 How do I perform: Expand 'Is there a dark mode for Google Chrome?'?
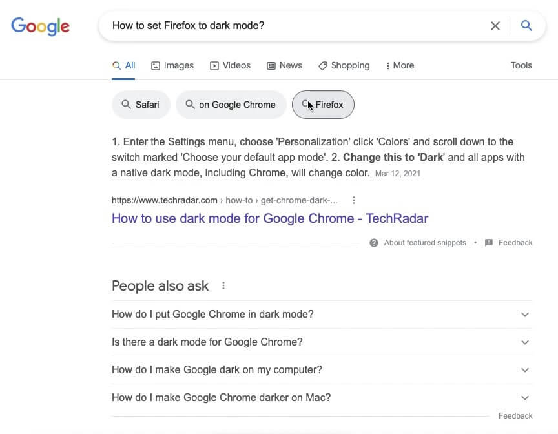coord(322,342)
